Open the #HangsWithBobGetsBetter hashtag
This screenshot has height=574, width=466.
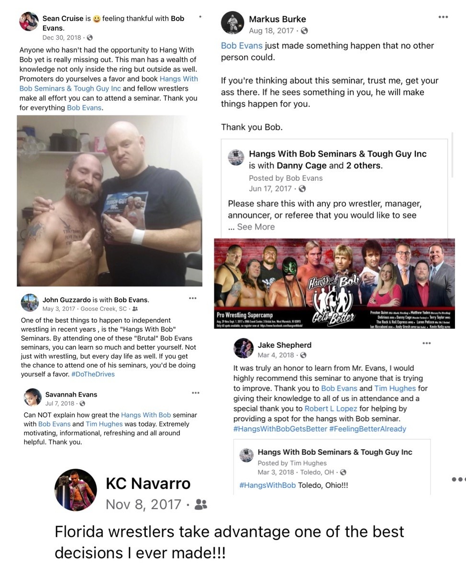[280, 429]
